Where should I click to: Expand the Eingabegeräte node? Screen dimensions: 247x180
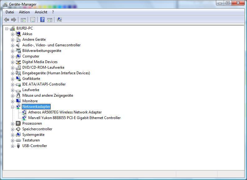click(12, 73)
